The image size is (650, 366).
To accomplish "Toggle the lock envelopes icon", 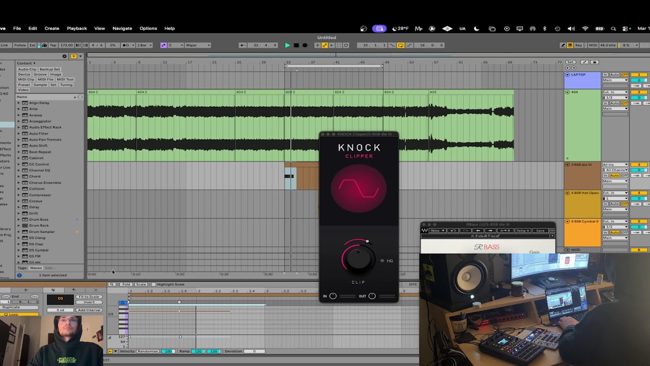I will tap(595, 62).
